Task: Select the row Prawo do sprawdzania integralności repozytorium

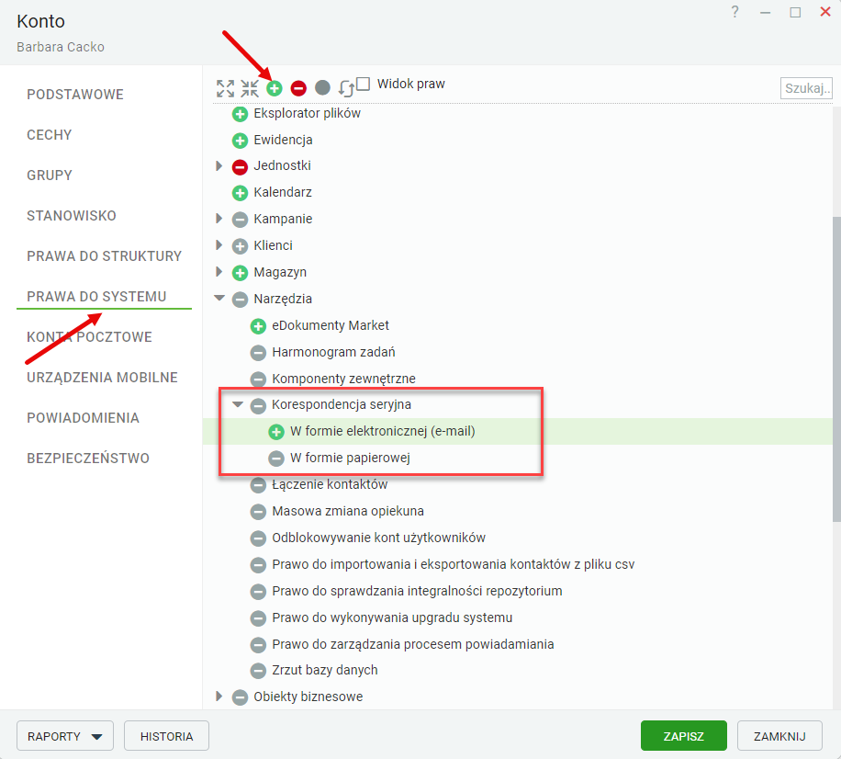Action: [x=518, y=591]
